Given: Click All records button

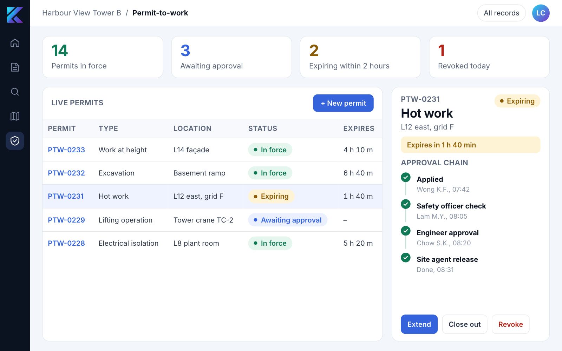Looking at the screenshot, I should tap(501, 13).
